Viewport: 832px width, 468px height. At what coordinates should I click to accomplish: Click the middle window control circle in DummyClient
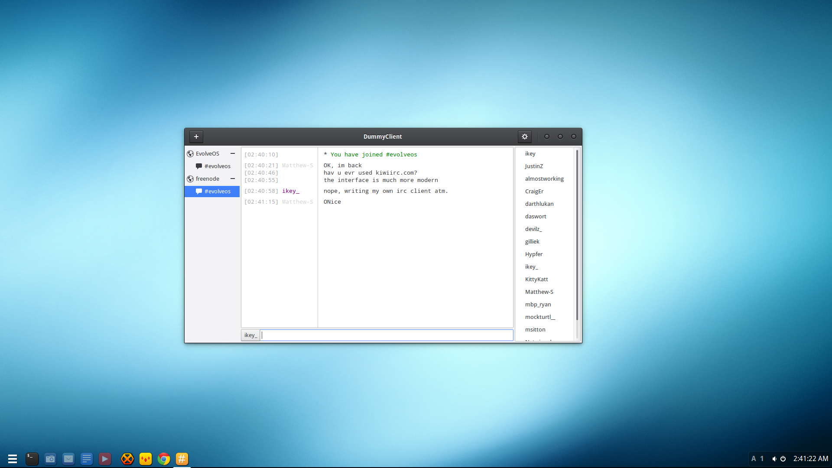coord(560,136)
